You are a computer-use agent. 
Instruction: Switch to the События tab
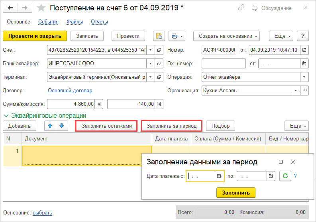[48, 22]
